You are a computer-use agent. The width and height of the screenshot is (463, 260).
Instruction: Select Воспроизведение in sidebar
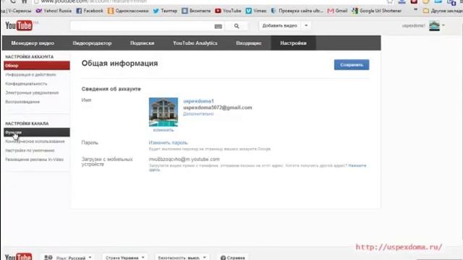(22, 102)
